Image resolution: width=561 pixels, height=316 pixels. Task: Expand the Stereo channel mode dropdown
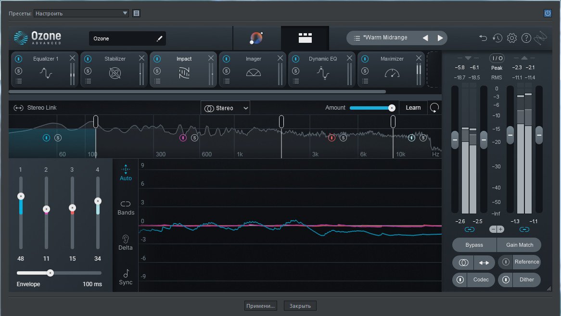pyautogui.click(x=225, y=108)
